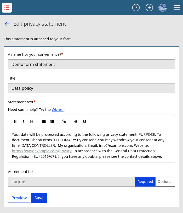Image resolution: width=183 pixels, height=213 pixels.
Task: Open the markdown guide question icon
Action: click(x=85, y=121)
